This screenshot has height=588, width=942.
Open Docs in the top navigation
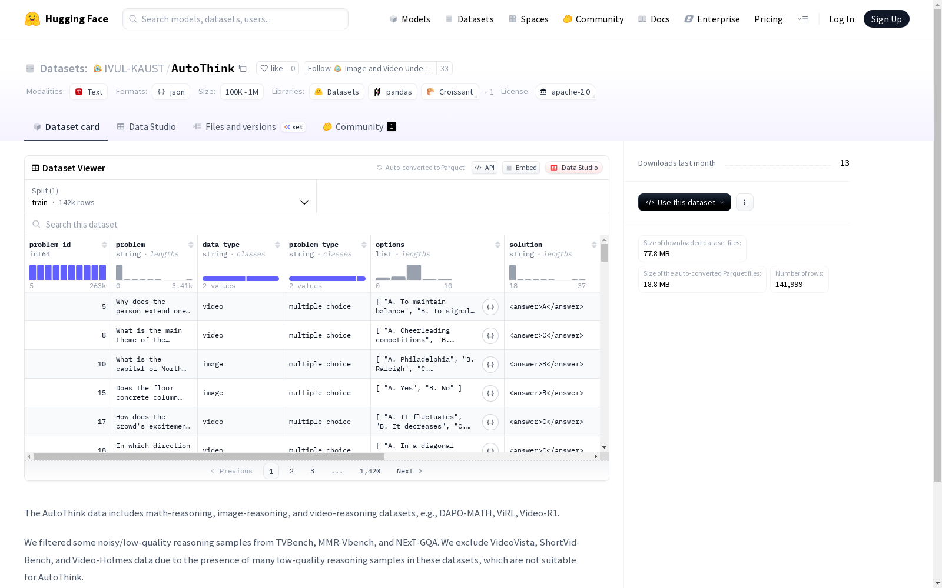[x=654, y=19]
